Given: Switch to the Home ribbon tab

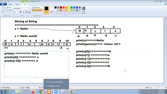Looking at the screenshot, I should point(10,4).
